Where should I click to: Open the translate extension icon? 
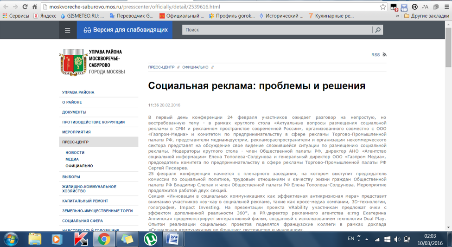pyautogui.click(x=425, y=6)
